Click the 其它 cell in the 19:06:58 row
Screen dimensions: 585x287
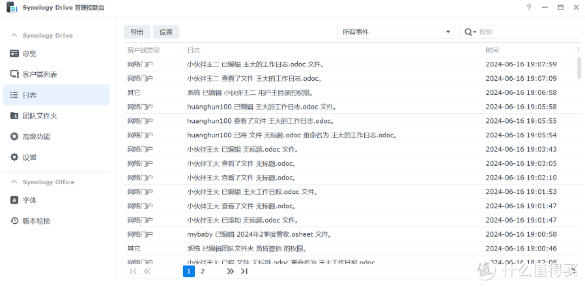tap(134, 92)
